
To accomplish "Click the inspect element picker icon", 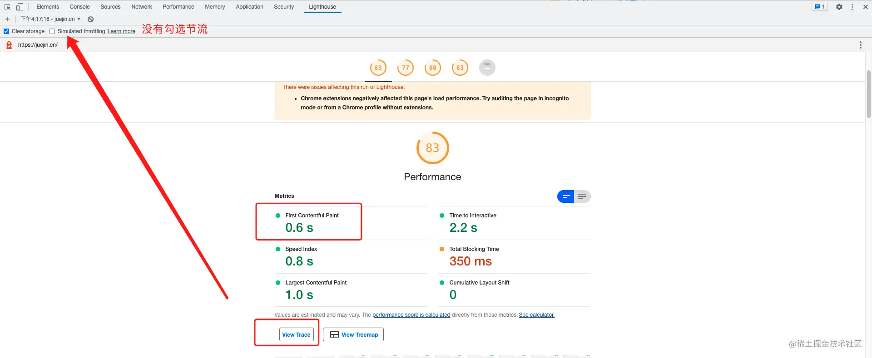I will pyautogui.click(x=8, y=7).
